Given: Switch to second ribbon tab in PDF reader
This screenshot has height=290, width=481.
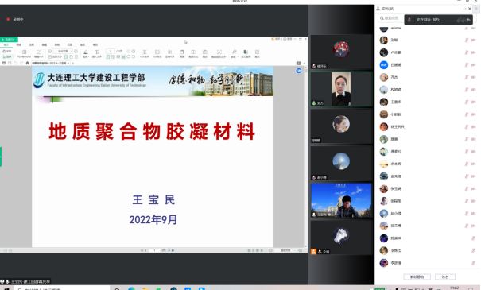Looking at the screenshot, I should point(19,44).
